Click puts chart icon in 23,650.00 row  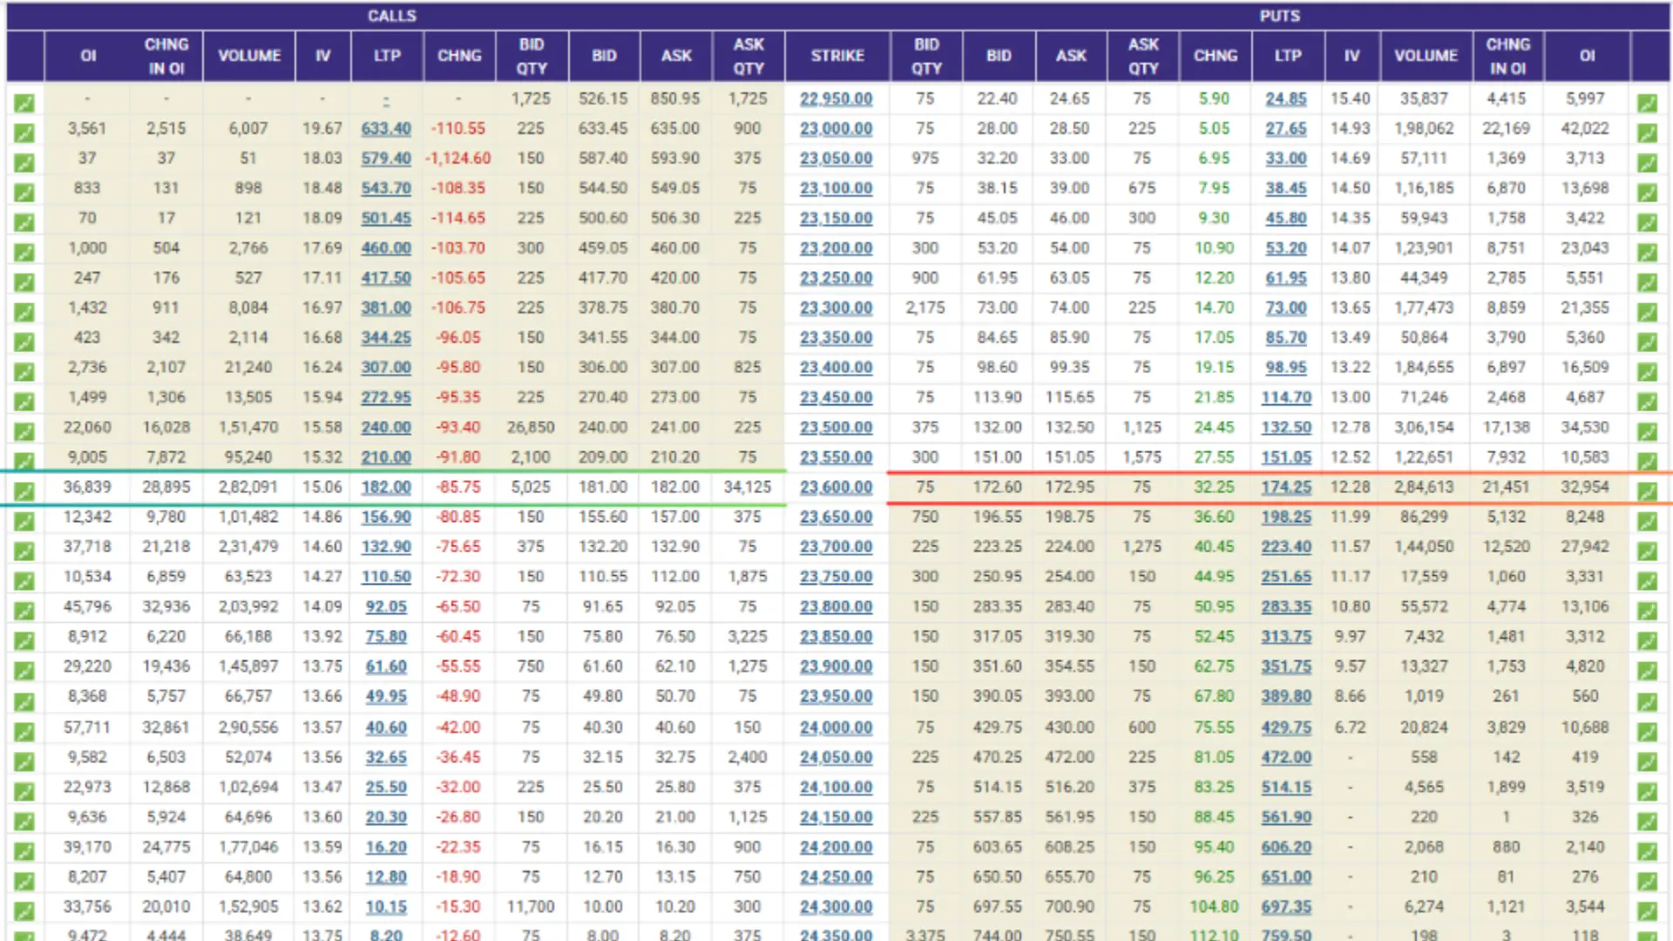(1647, 521)
